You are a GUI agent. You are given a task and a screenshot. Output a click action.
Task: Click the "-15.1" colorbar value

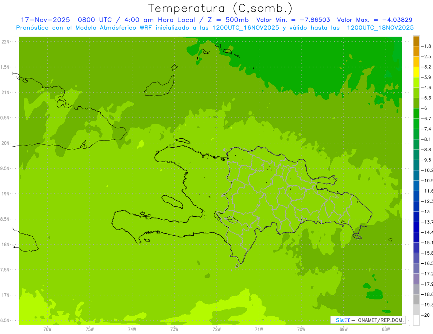tap(427, 242)
